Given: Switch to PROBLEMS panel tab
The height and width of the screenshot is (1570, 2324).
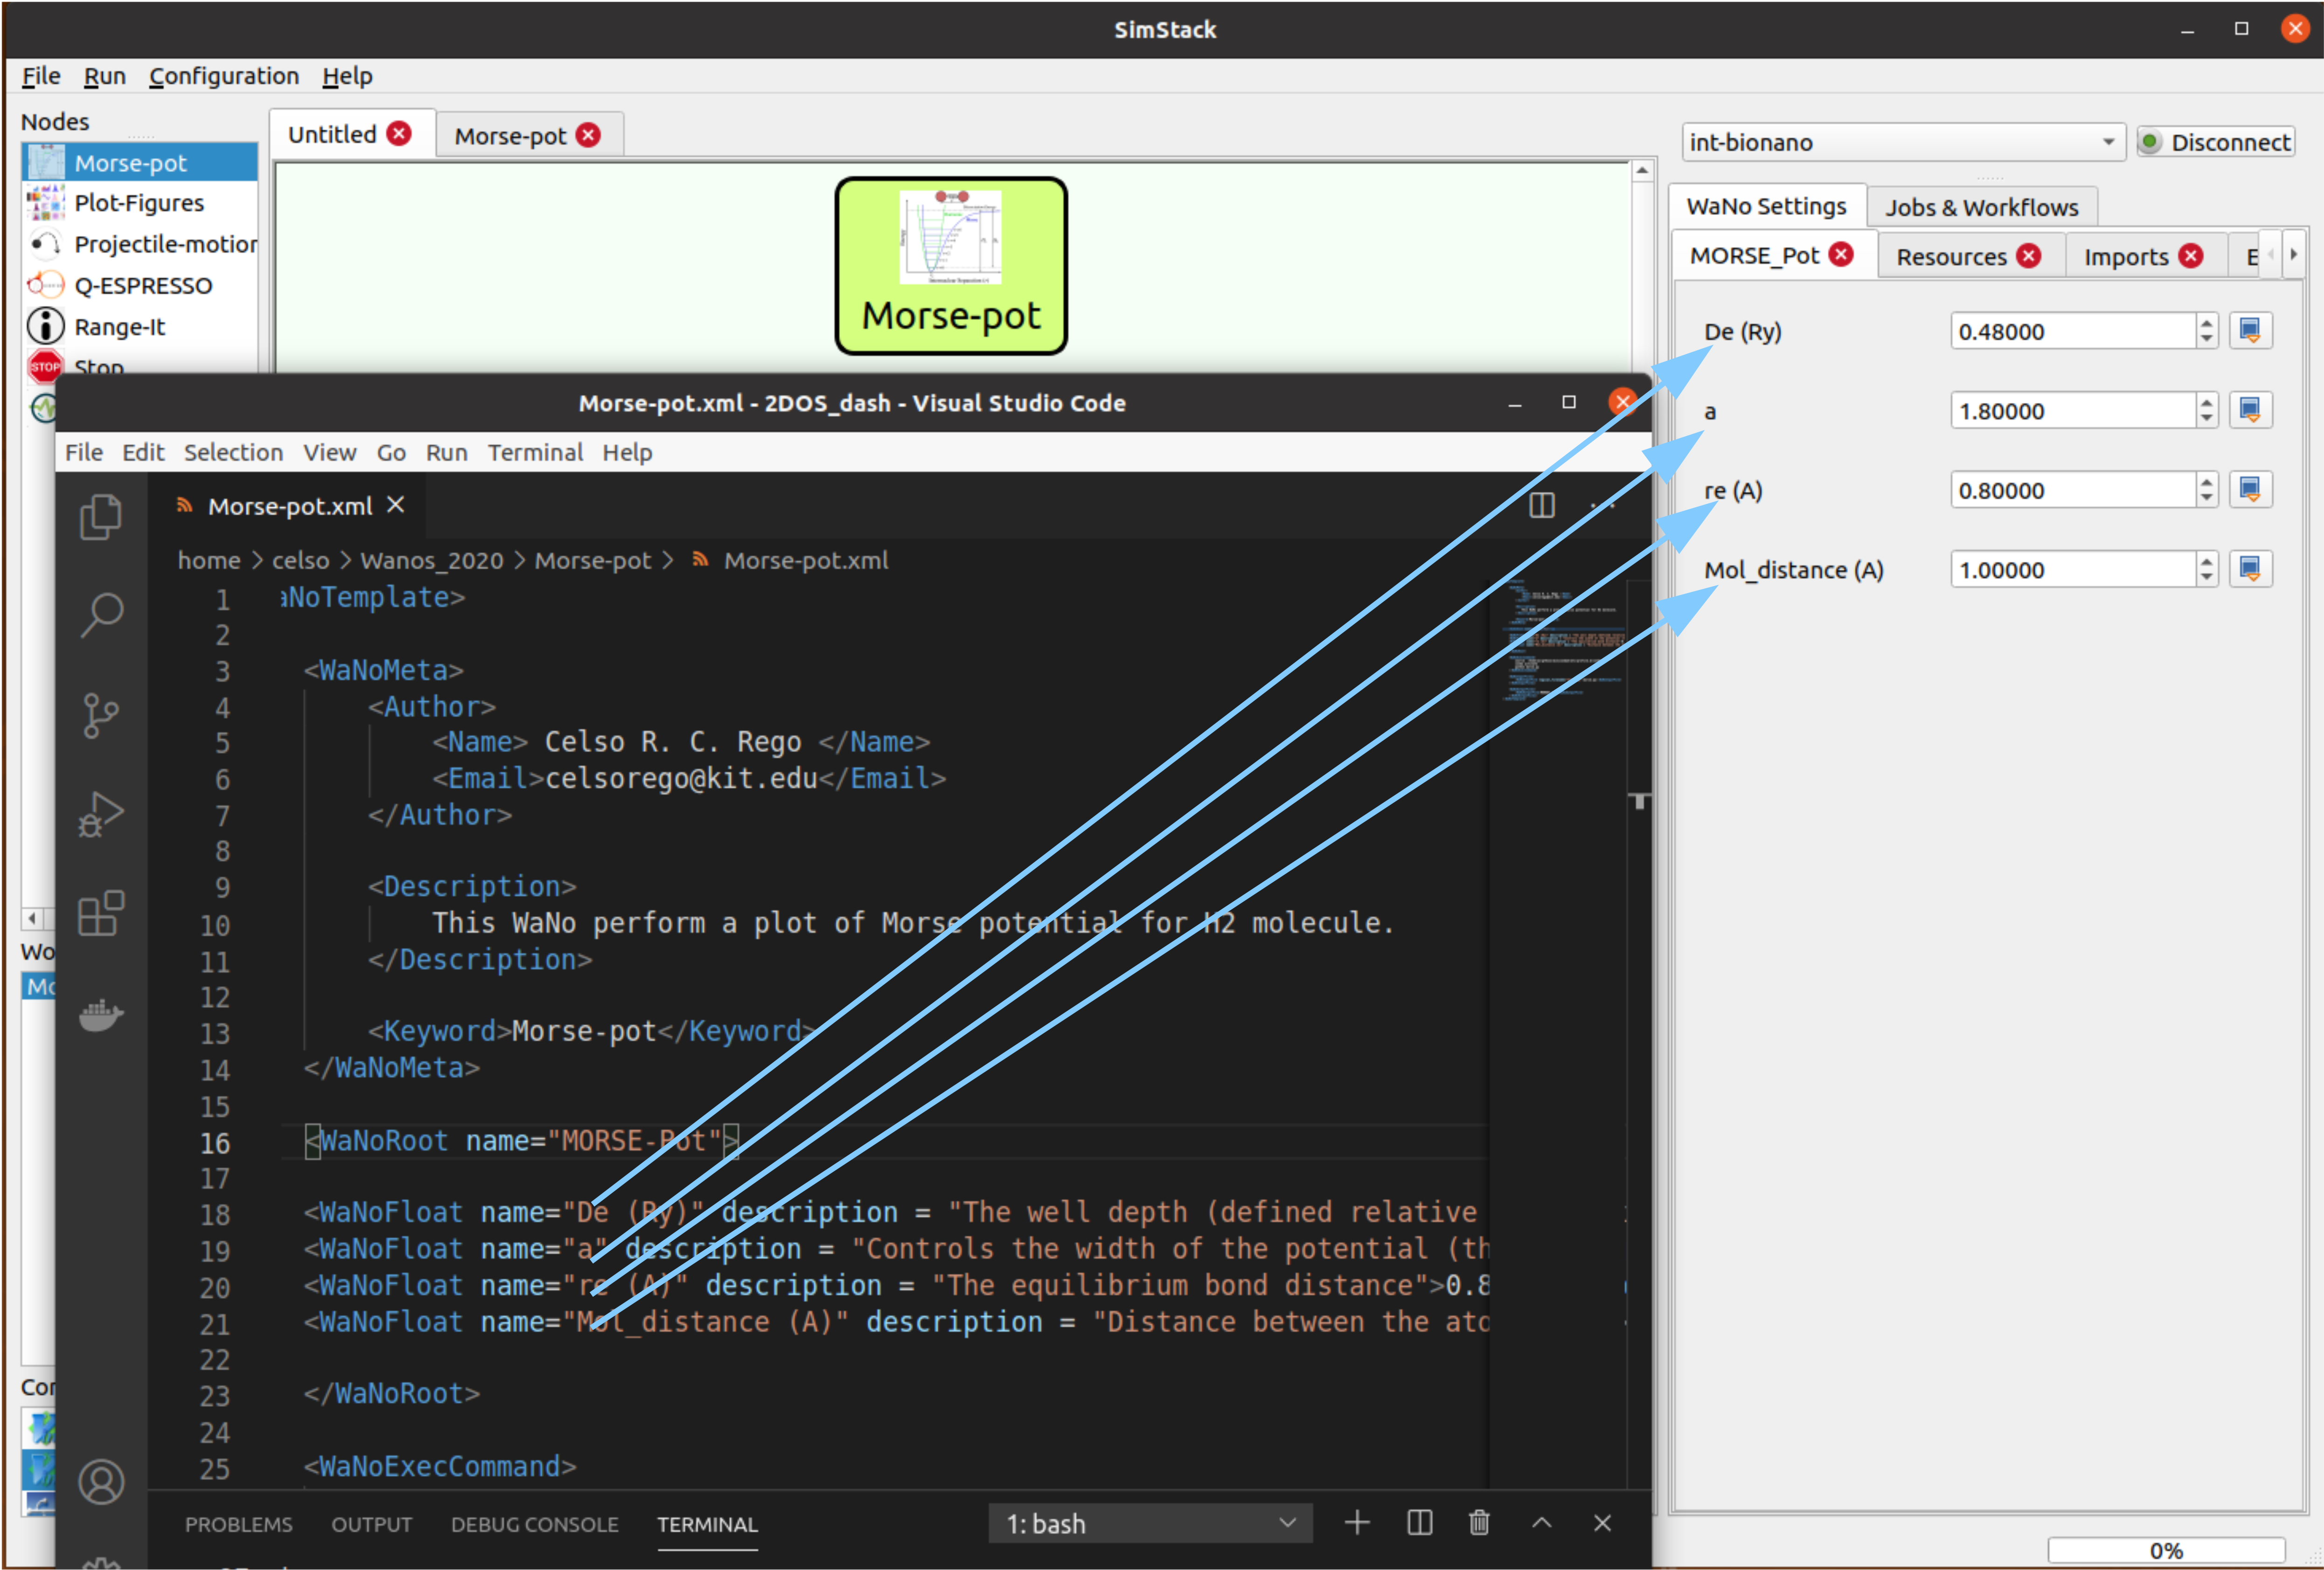Looking at the screenshot, I should click(238, 1524).
